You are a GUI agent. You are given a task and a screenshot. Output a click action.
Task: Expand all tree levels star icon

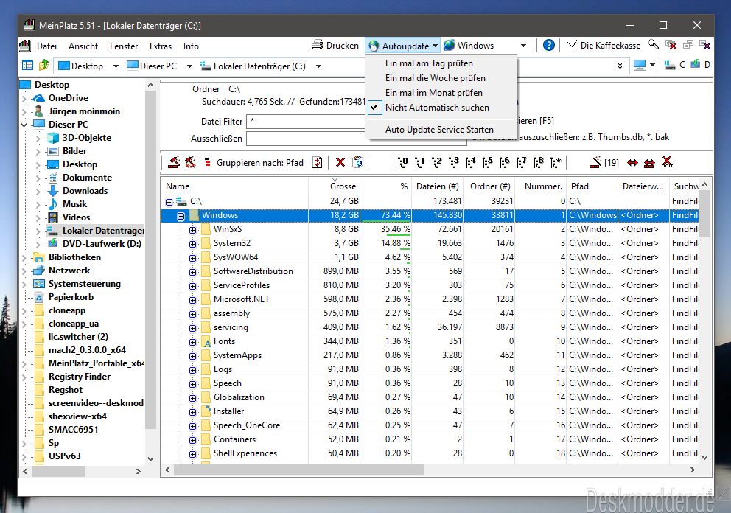(x=555, y=162)
